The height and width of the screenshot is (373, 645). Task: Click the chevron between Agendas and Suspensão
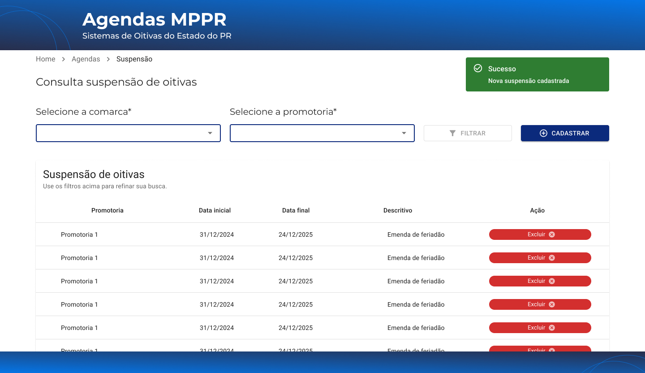(108, 59)
